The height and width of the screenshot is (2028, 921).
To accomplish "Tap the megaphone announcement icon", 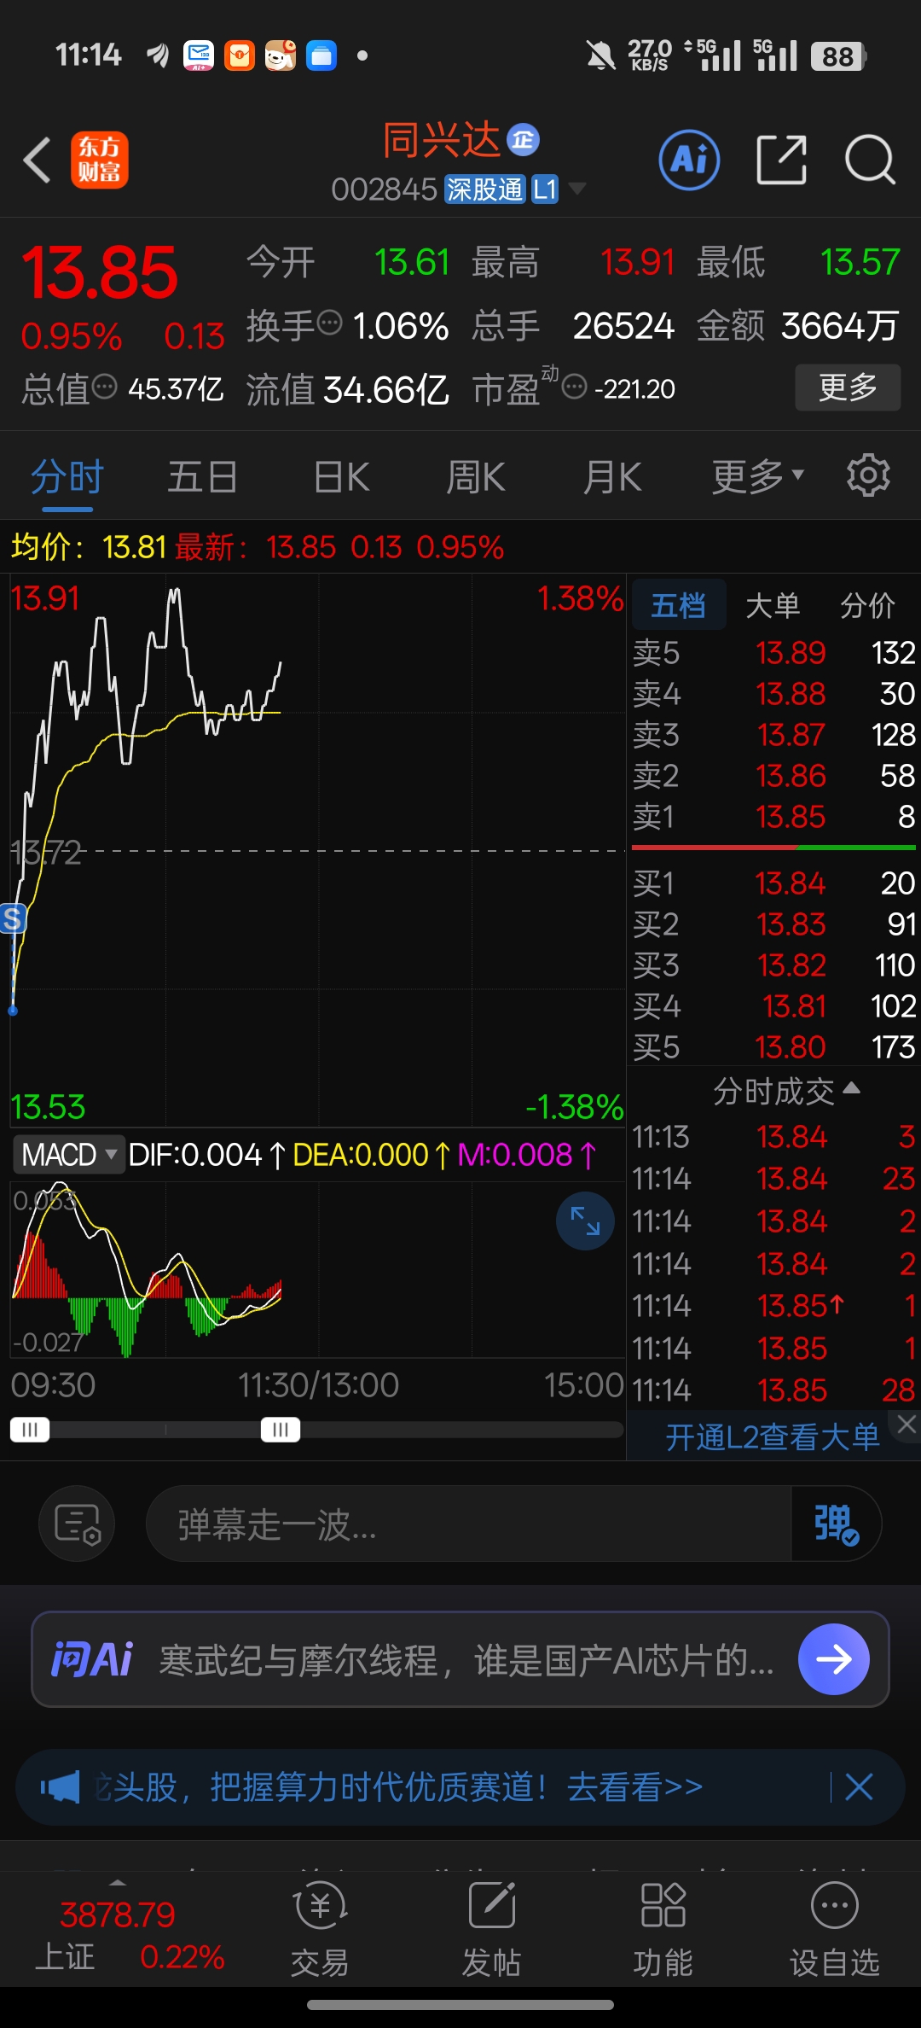I will coord(60,1786).
